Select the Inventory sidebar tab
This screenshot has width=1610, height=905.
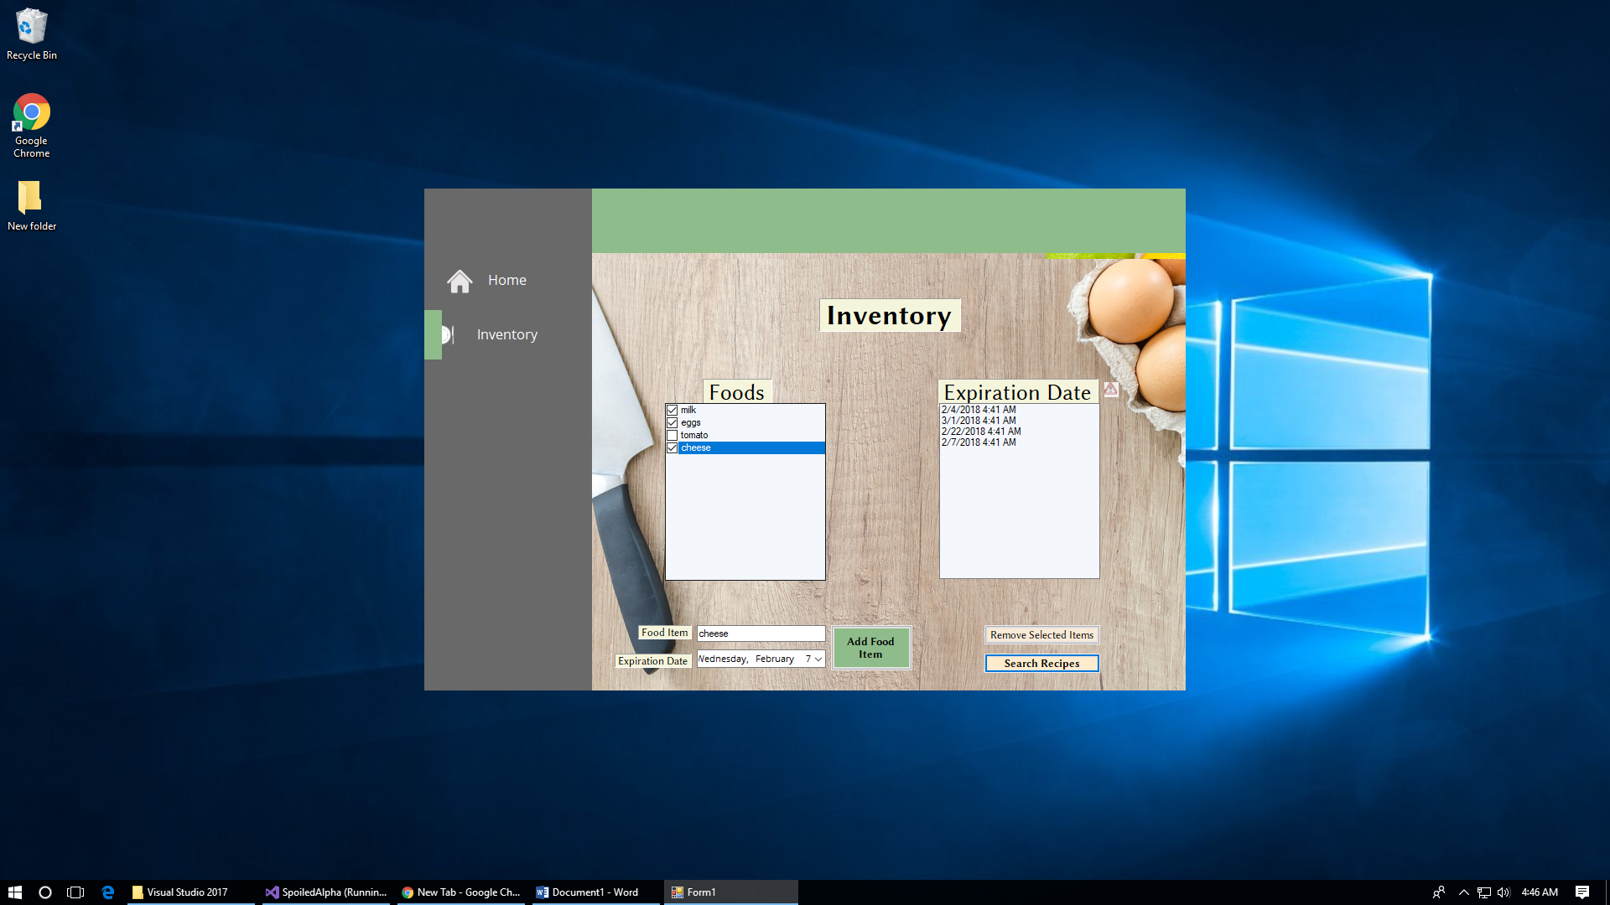506,334
